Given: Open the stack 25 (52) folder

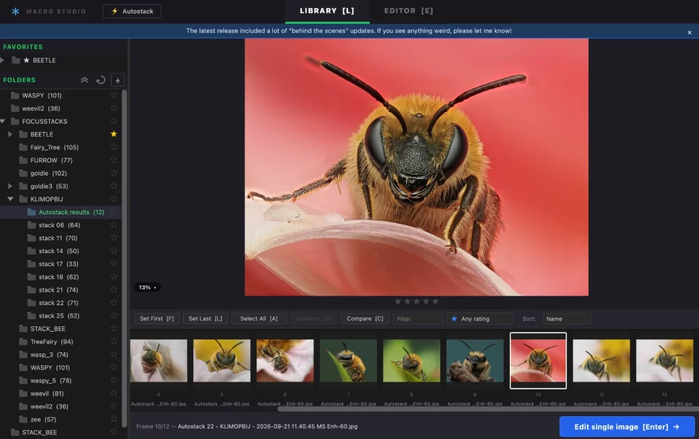Looking at the screenshot, I should 59,315.
